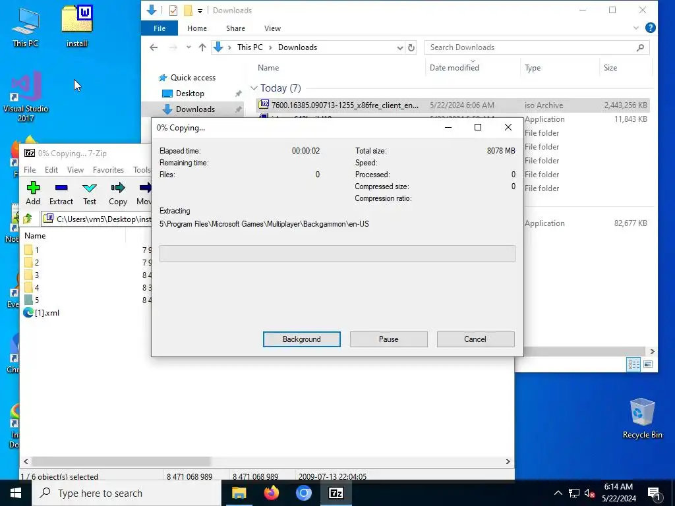Select folder 5 in 7-Zip list

pyautogui.click(x=32, y=300)
